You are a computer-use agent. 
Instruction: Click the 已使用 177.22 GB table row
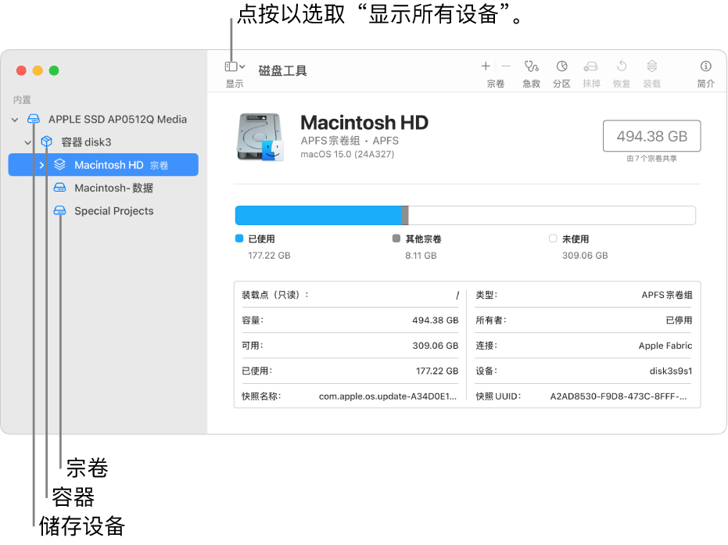pyautogui.click(x=350, y=371)
